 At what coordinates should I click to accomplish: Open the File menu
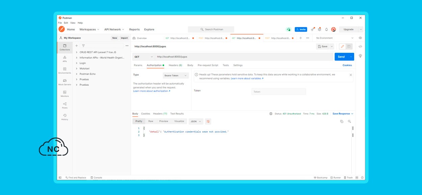coord(60,23)
